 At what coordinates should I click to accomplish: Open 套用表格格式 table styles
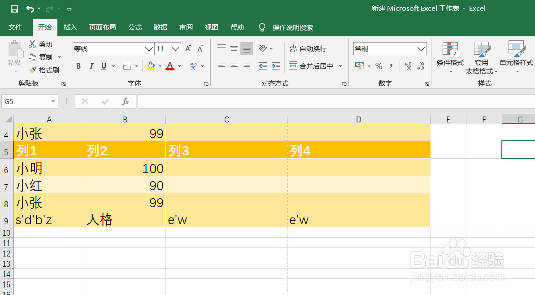click(482, 57)
